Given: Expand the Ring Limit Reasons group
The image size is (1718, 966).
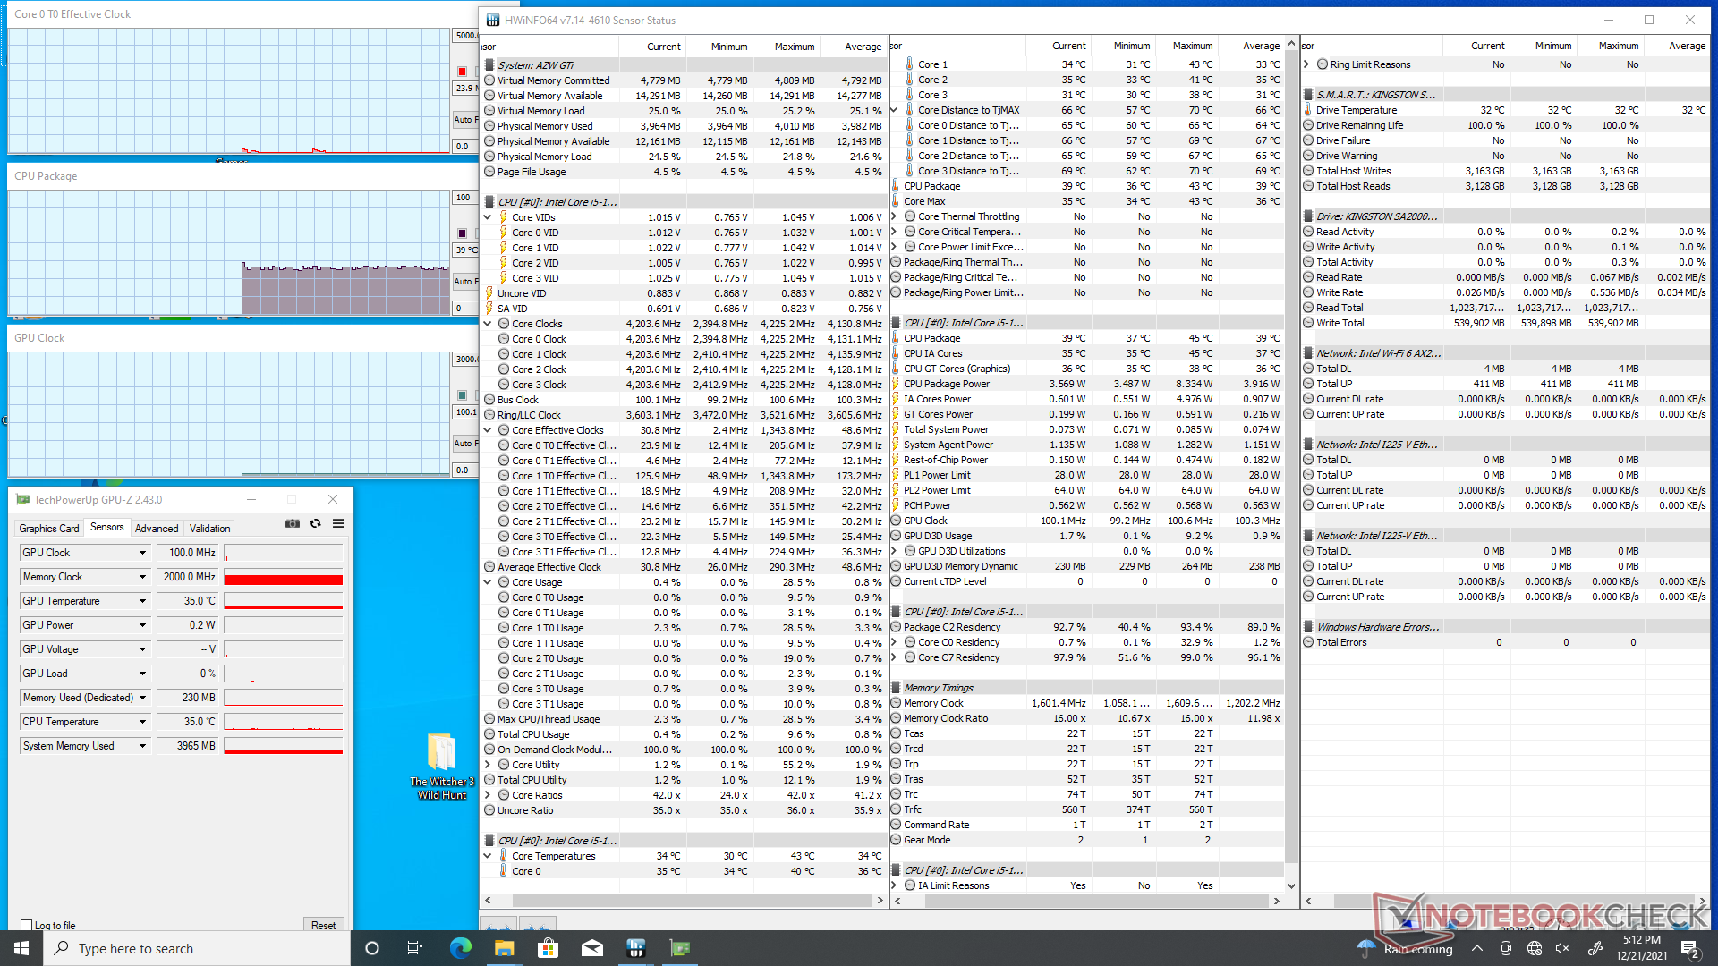Looking at the screenshot, I should (1306, 64).
